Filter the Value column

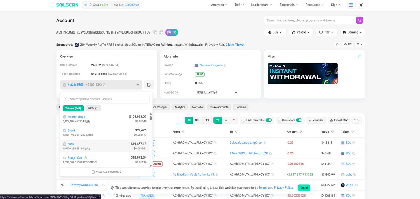coord(333,132)
